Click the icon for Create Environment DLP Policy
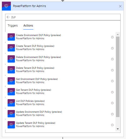 (x=11, y=37)
